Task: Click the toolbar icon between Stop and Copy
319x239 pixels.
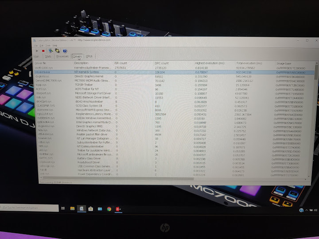Action: pyautogui.click(x=51, y=50)
